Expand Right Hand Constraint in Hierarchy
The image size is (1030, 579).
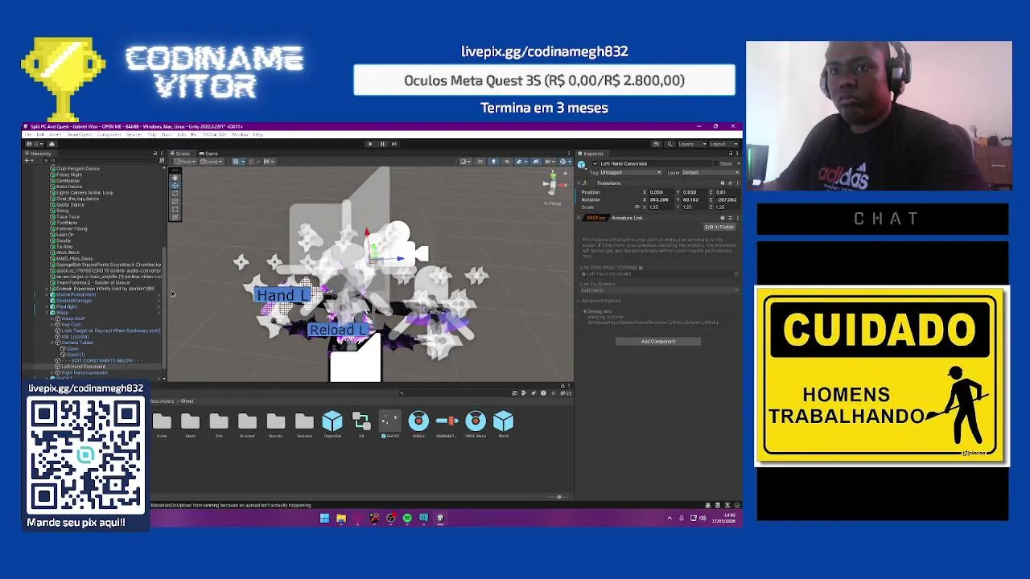(52, 372)
